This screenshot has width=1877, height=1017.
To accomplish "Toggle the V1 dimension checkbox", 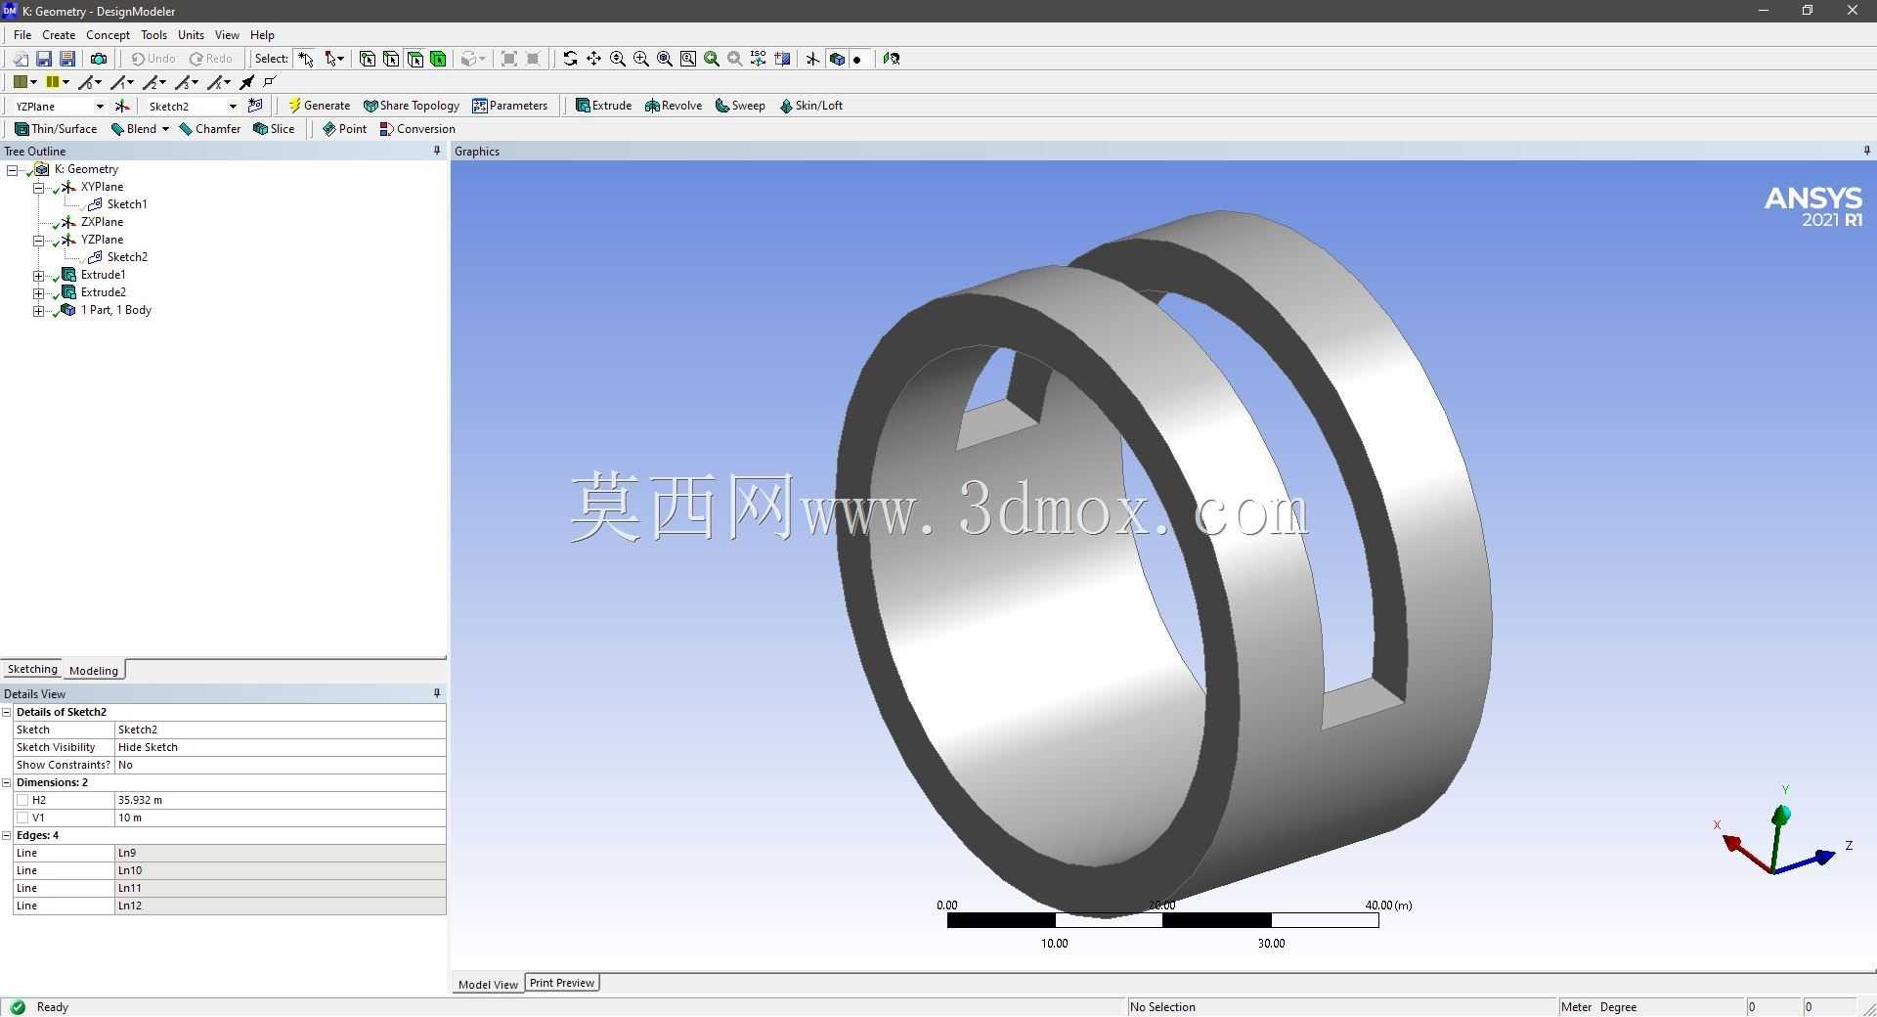I will (22, 818).
